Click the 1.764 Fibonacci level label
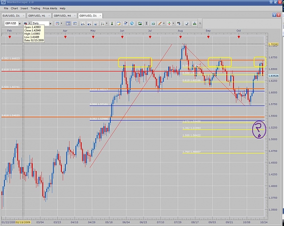Image resolution: width=284 pixels, height=226 pixels. click(192, 152)
